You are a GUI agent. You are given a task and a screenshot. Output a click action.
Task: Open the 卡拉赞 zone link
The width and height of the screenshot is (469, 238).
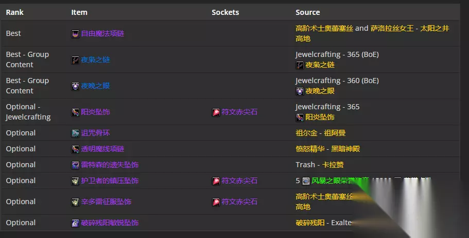333,165
